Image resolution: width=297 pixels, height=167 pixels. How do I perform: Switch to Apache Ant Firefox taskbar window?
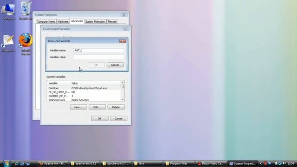click(x=52, y=164)
